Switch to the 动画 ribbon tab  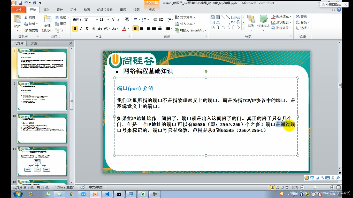tap(87, 10)
